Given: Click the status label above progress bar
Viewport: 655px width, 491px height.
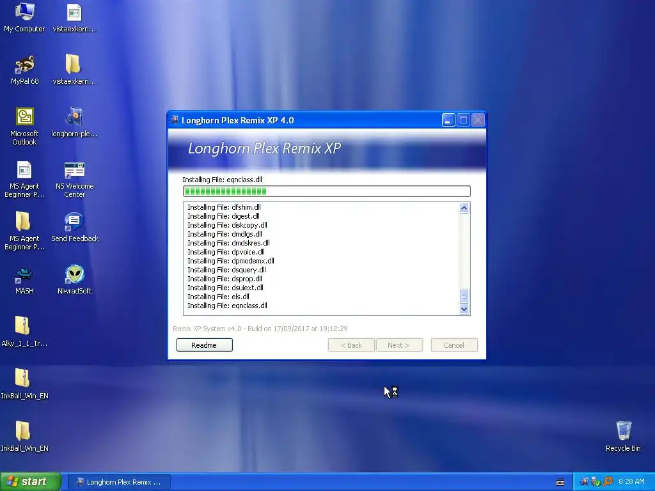Looking at the screenshot, I should coord(222,180).
